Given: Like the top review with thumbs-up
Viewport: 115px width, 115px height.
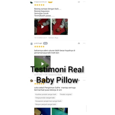Looking at the screenshot, I should pos(79,2).
